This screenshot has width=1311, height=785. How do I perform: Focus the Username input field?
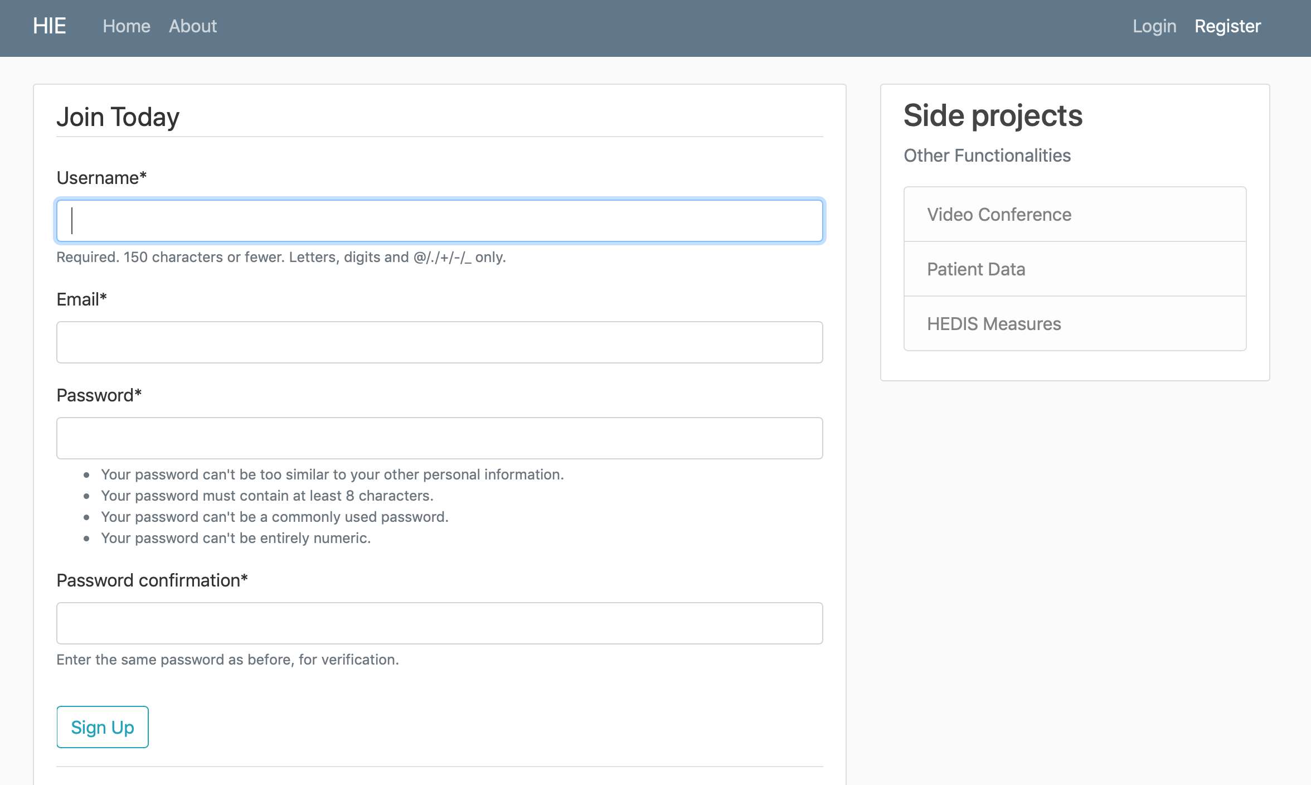(x=439, y=221)
